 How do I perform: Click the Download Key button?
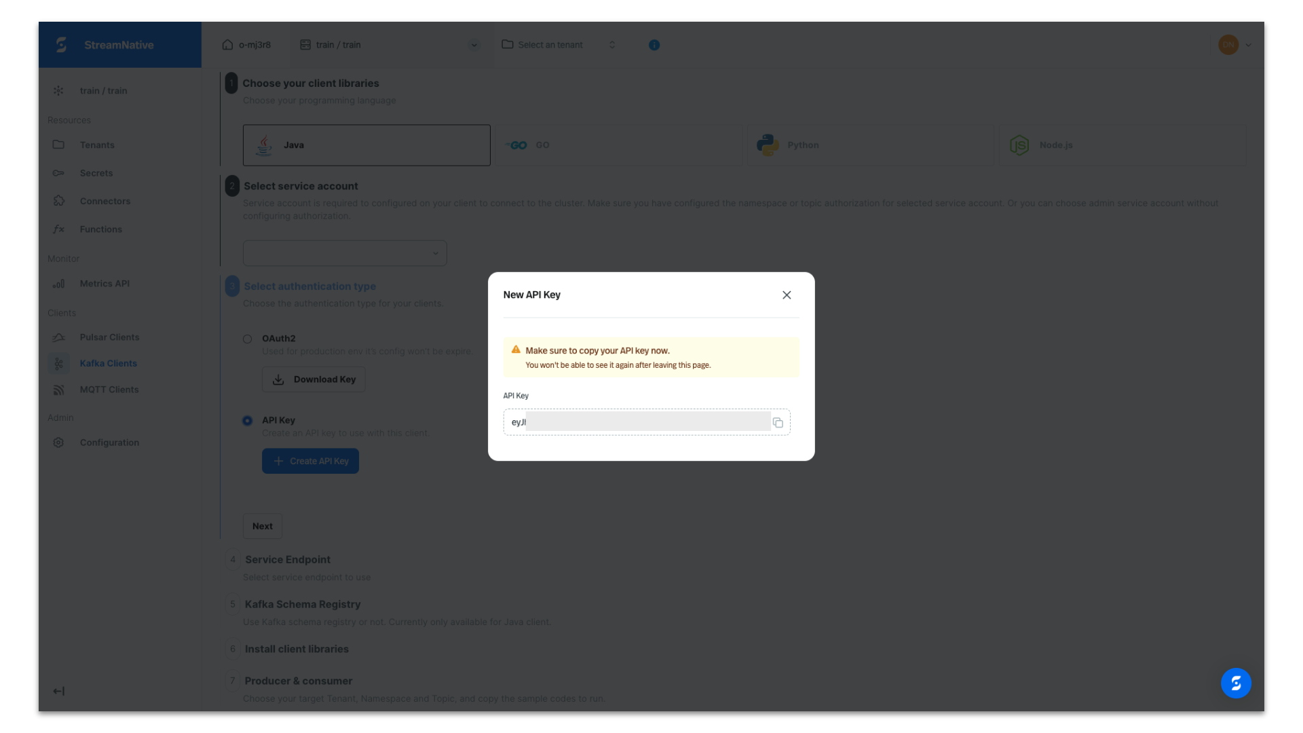click(x=314, y=379)
